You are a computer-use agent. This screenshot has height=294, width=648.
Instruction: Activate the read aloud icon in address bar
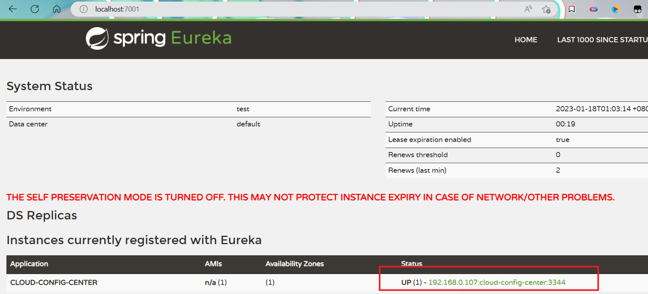[528, 9]
